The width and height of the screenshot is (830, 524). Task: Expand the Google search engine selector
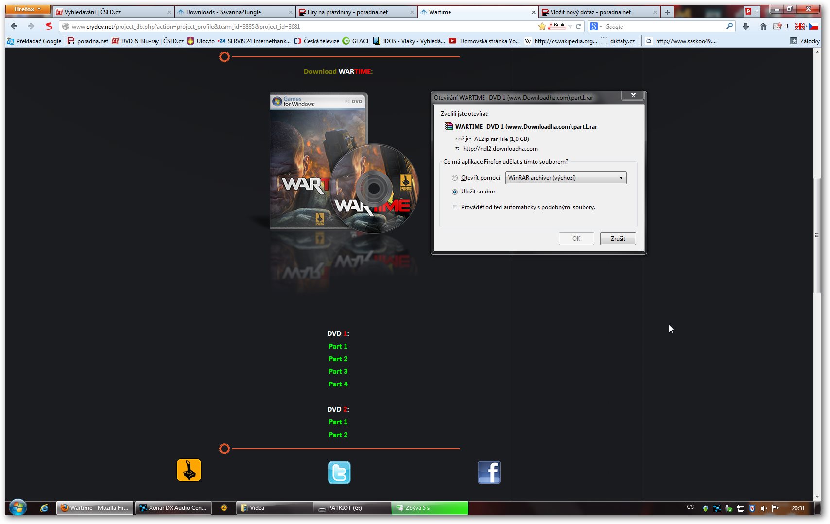(x=596, y=26)
